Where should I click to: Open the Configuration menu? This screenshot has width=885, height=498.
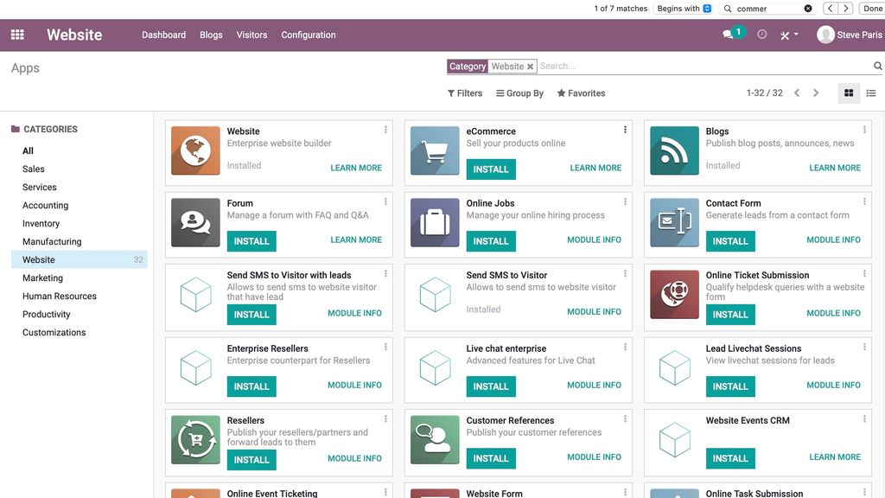309,35
